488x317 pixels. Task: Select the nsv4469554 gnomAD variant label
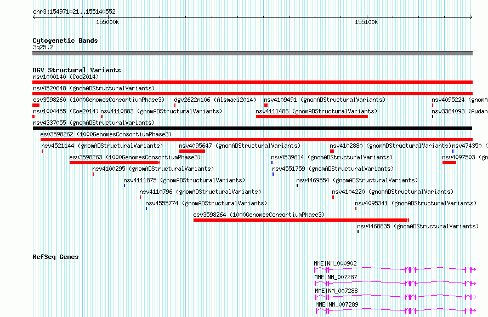click(x=357, y=180)
